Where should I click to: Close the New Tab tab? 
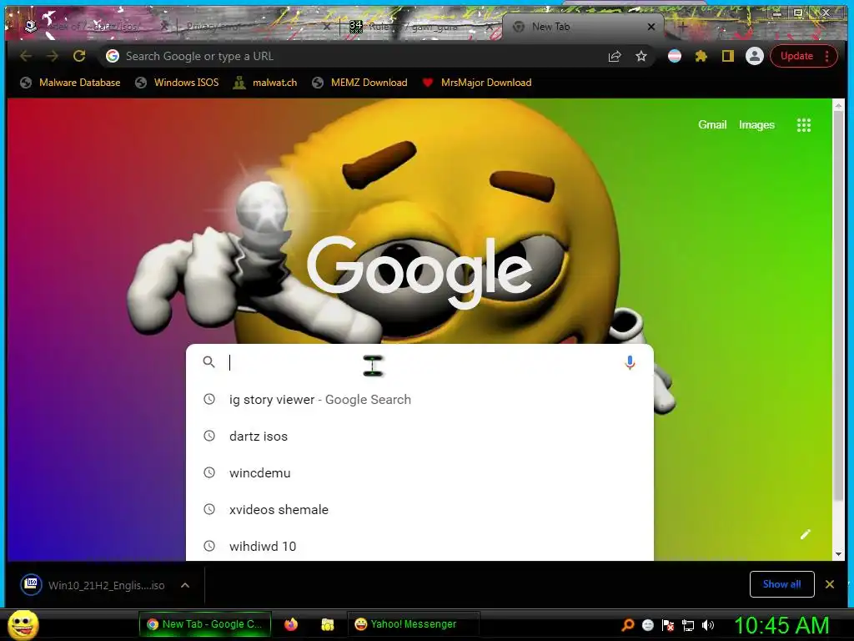651,26
